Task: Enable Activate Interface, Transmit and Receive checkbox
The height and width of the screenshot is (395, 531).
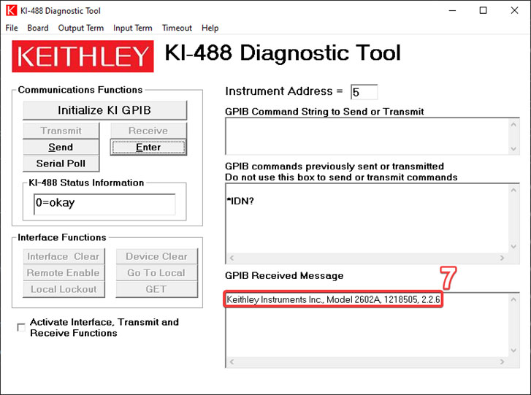Action: tap(20, 328)
